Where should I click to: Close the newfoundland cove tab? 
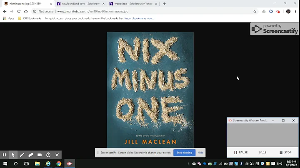pos(103,4)
